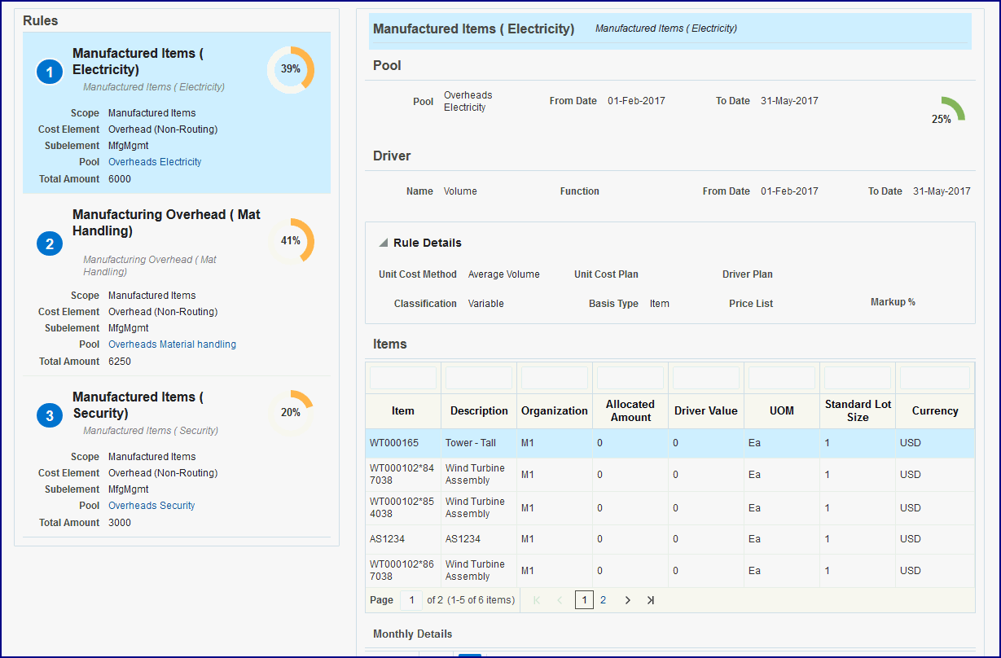
Task: Click the Organization column filter field
Action: click(x=554, y=378)
